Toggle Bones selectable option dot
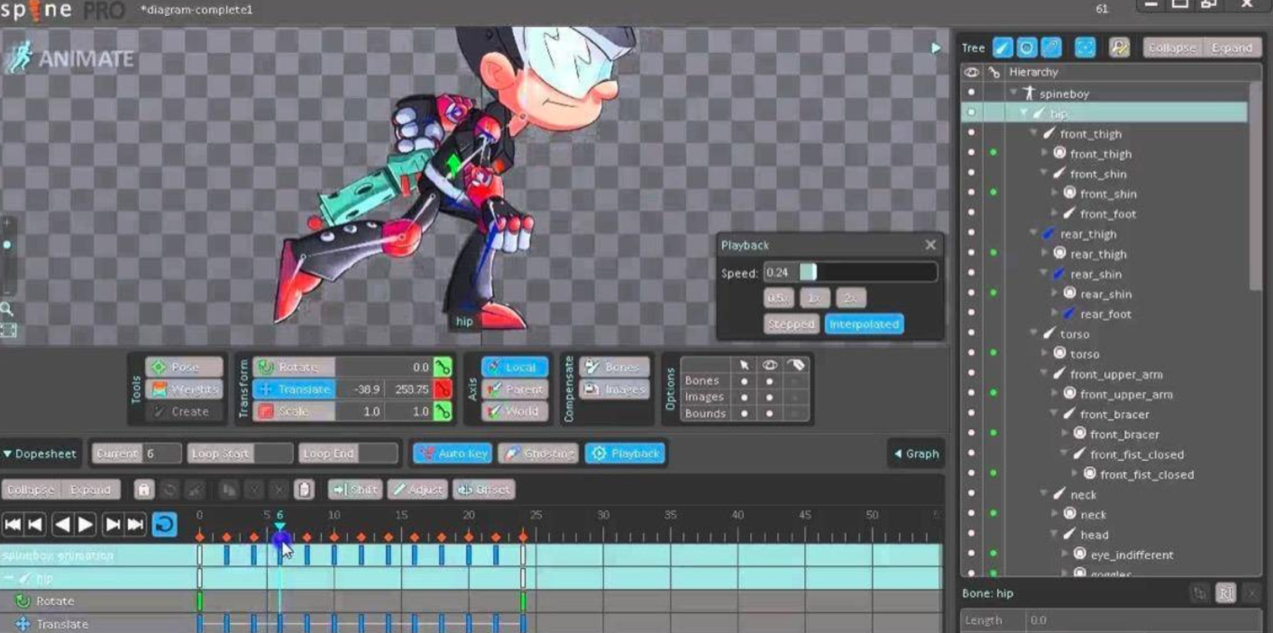Viewport: 1273px width, 633px height. pyautogui.click(x=744, y=382)
